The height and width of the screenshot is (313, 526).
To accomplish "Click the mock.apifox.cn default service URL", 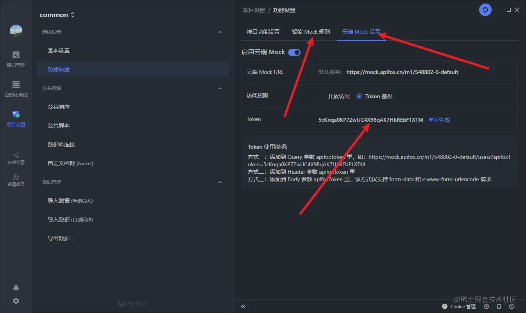I will 402,72.
